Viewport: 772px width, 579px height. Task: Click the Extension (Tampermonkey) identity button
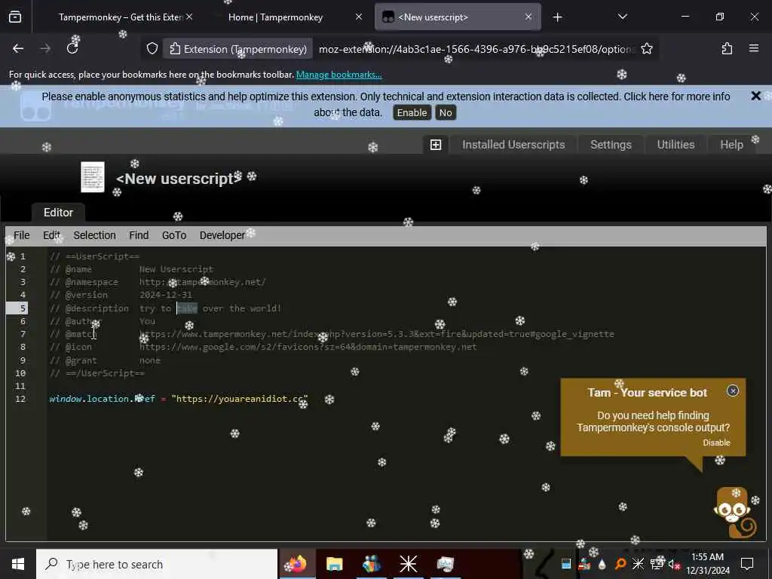click(237, 49)
